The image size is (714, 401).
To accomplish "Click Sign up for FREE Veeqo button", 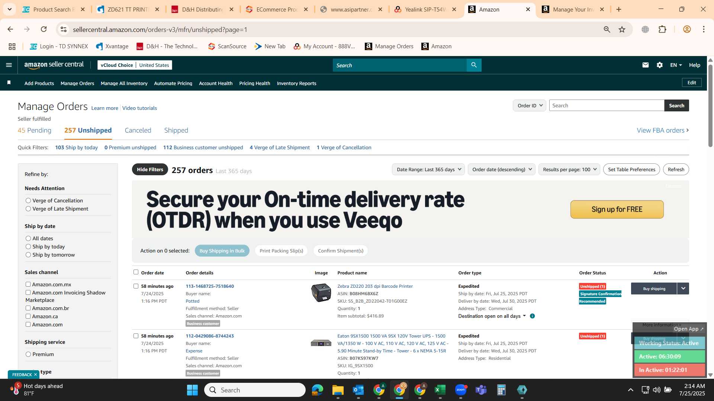I will (617, 209).
